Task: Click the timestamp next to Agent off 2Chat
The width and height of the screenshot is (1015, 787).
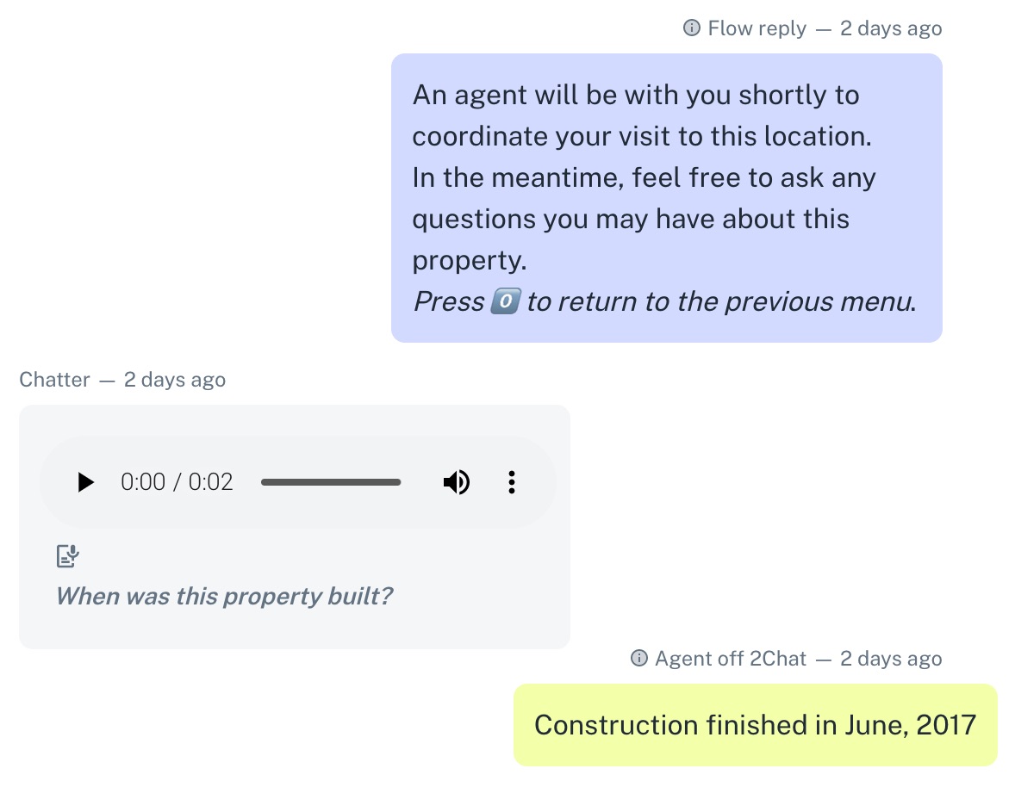Action: [891, 659]
